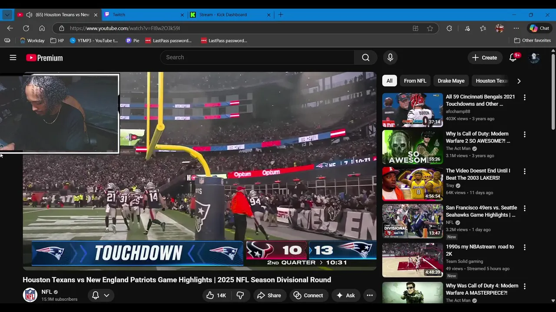Open Edge settings and more ellipsis
This screenshot has width=556, height=312.
click(x=516, y=28)
